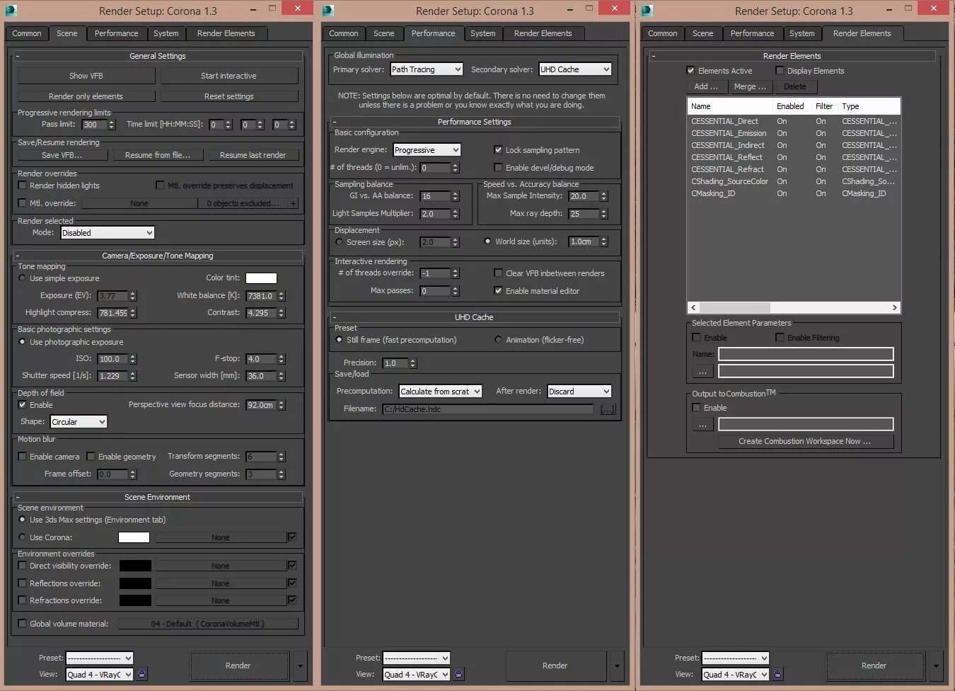Toggle Lock sampling pattern checkbox
Image resolution: width=955 pixels, height=691 pixels.
(x=498, y=150)
